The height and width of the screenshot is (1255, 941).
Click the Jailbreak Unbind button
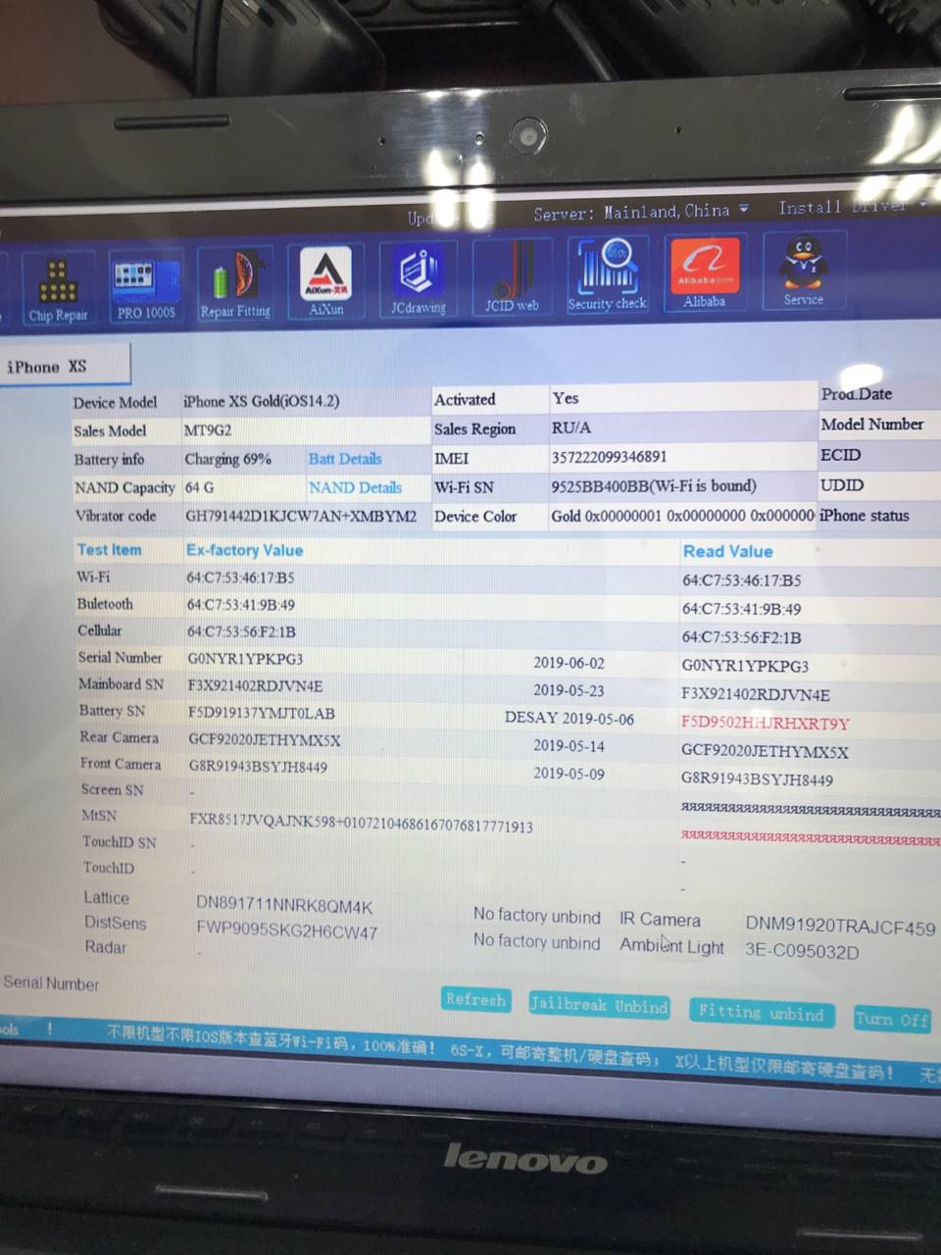pyautogui.click(x=599, y=1005)
